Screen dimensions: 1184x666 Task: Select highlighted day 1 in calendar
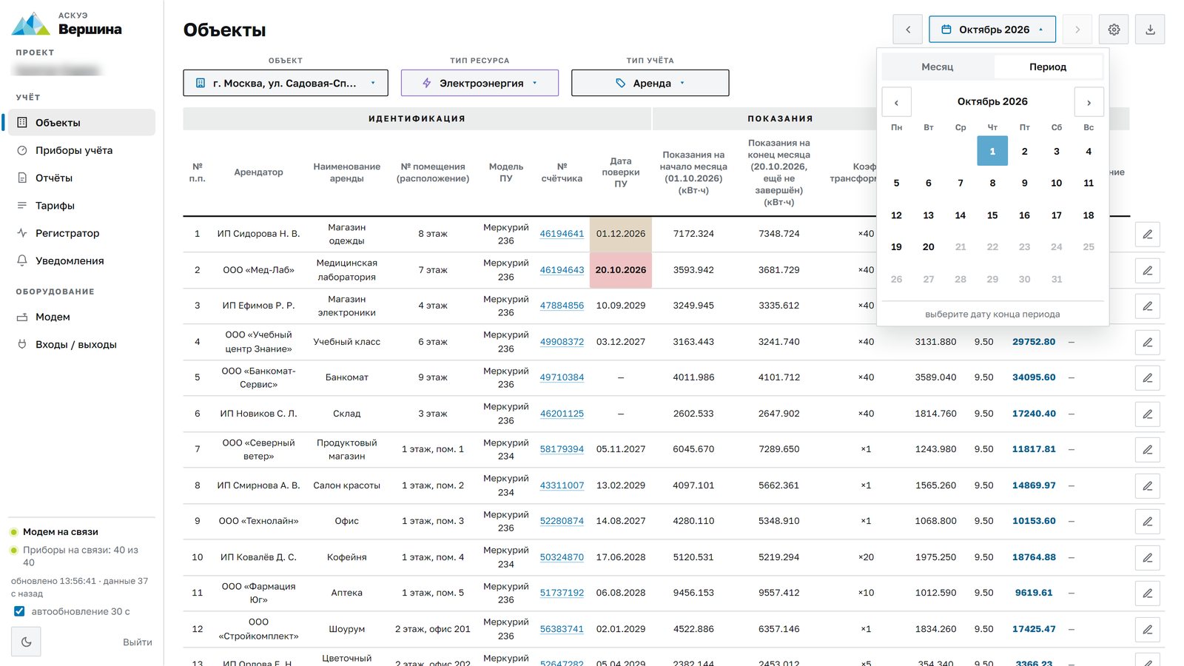click(x=992, y=151)
